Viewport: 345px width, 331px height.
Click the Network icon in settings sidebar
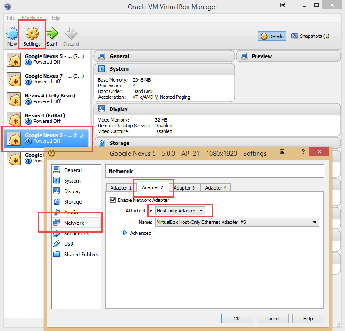coord(57,223)
